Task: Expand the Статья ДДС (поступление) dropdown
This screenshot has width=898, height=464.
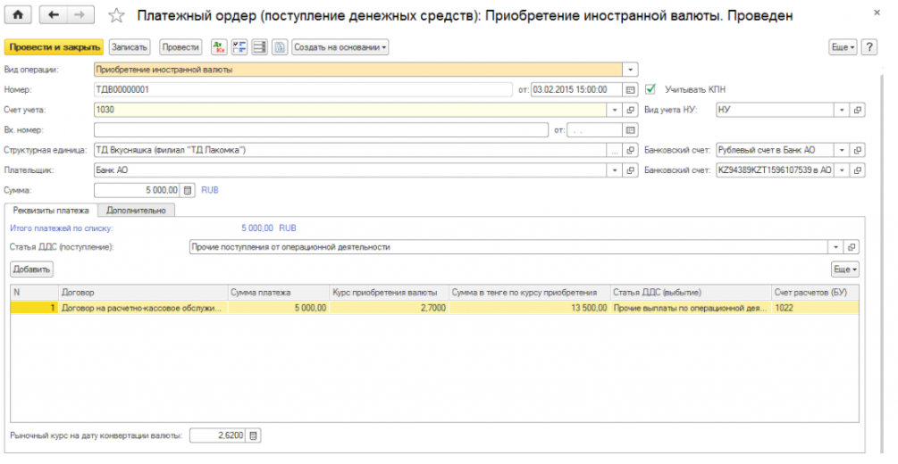Action: (x=836, y=247)
